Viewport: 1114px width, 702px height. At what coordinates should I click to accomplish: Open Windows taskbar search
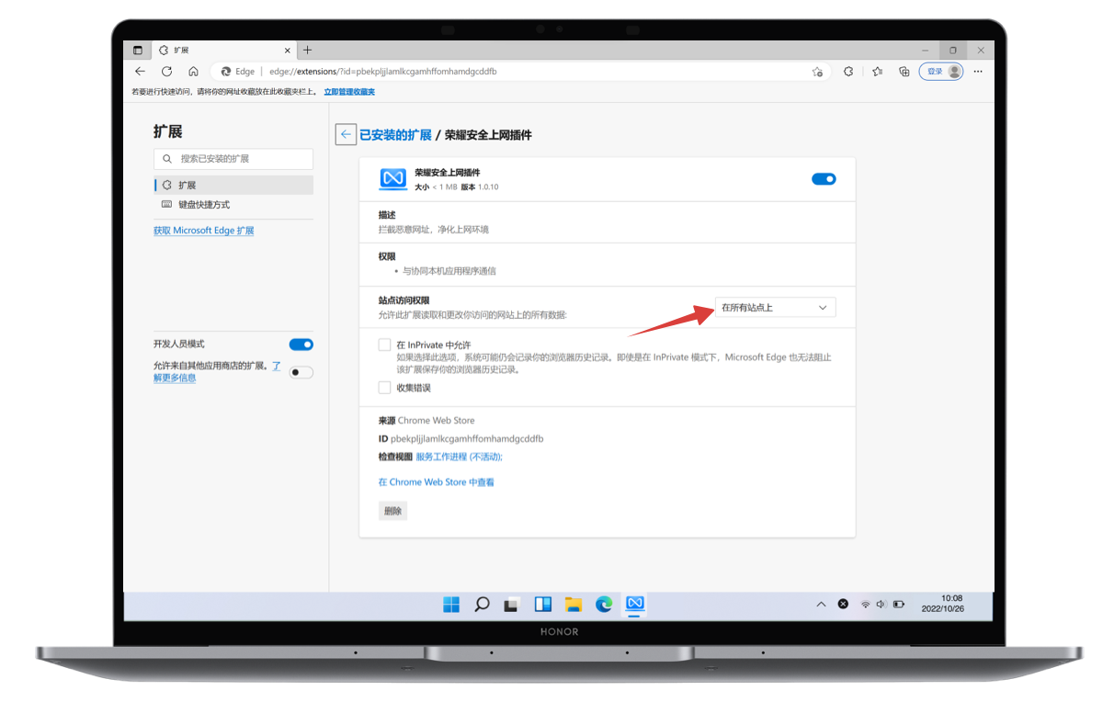pos(482,604)
